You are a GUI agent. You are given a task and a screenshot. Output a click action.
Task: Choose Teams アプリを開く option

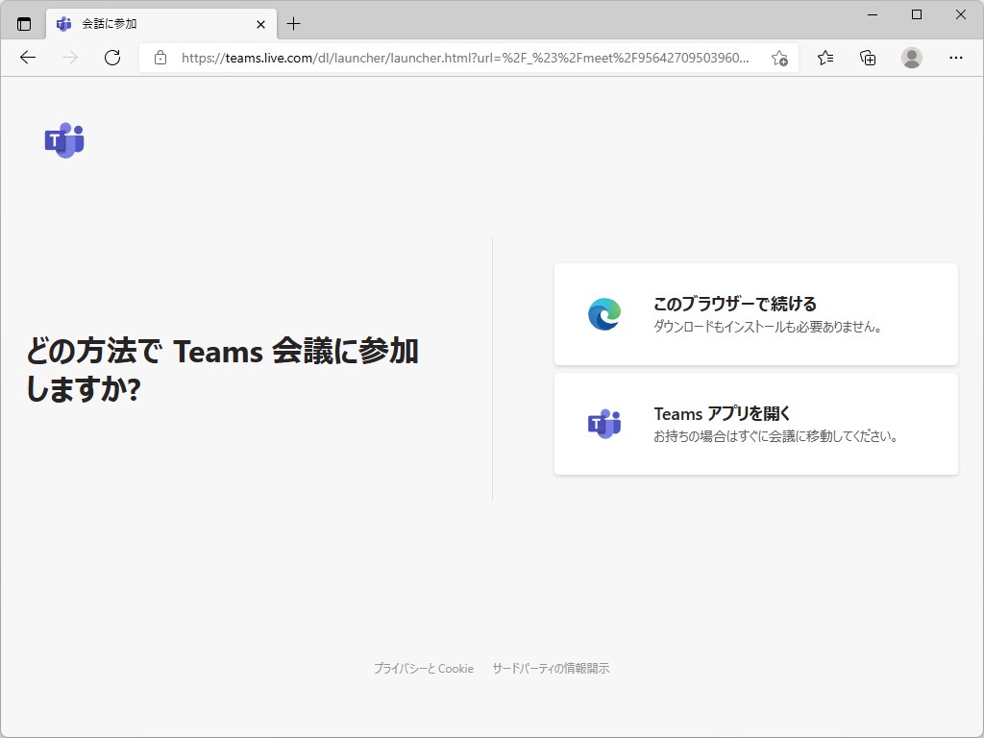click(755, 424)
